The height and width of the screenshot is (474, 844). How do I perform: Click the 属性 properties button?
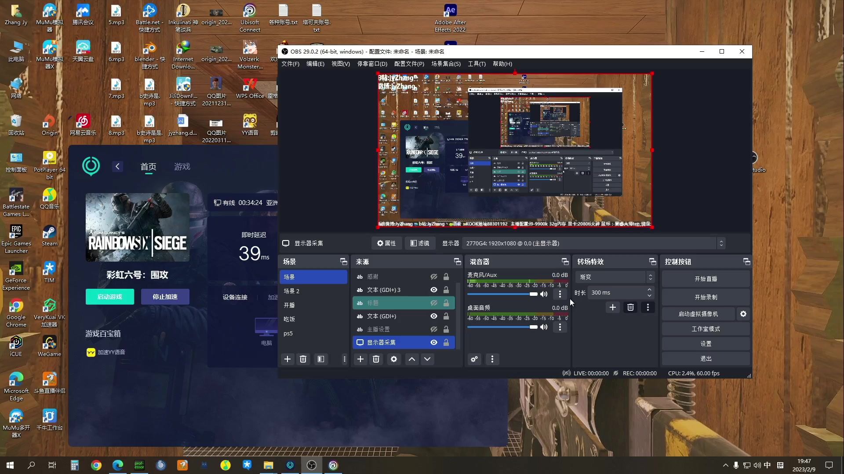(386, 243)
